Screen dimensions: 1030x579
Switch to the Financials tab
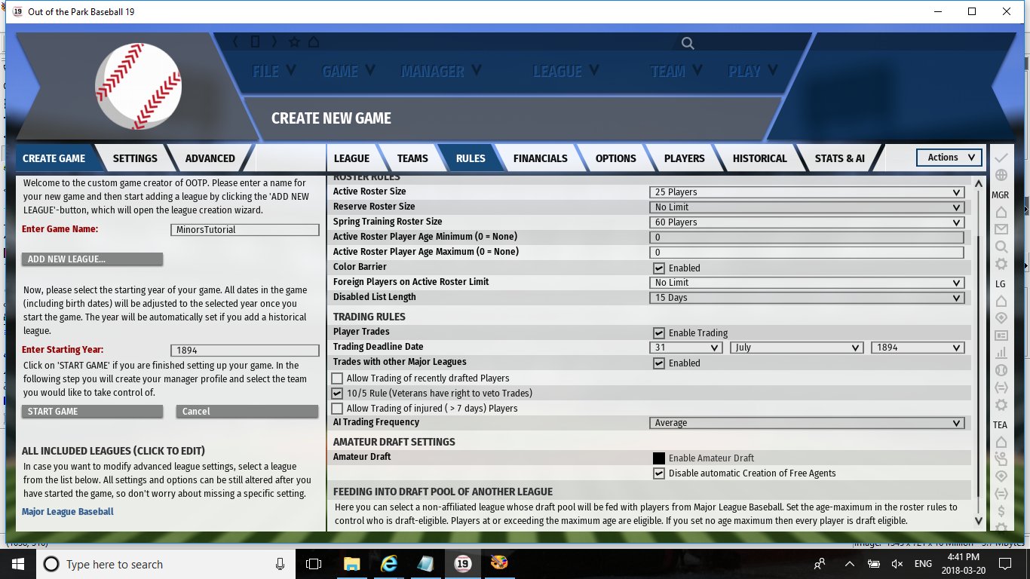[x=540, y=158]
